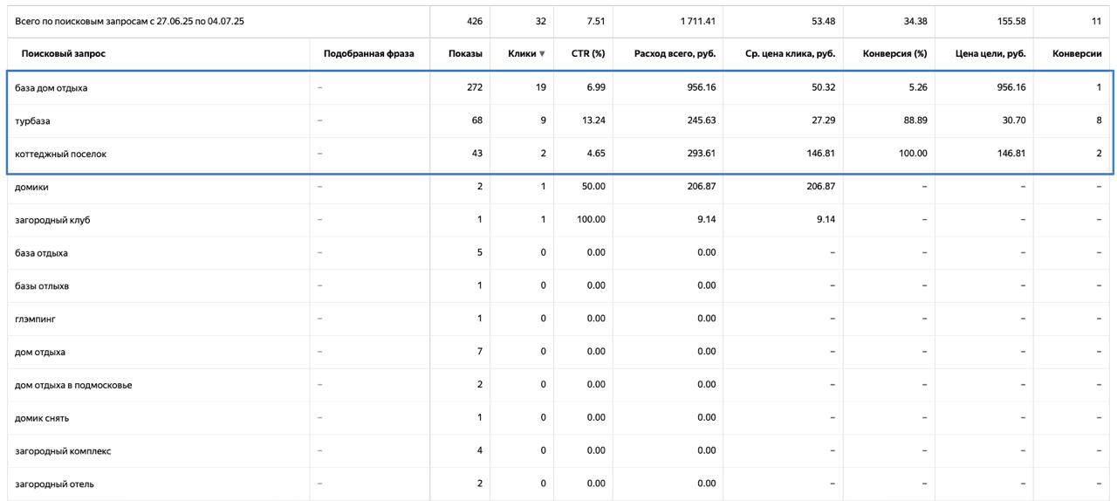Click the домики search query
The image size is (1117, 501).
tap(31, 187)
